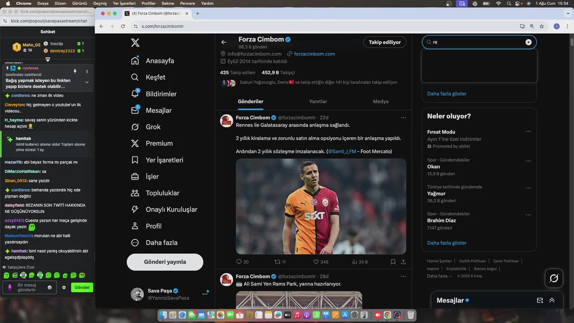Click the Bir mesaj gönderin field
Viewport: 574px width, 323px height.
coord(30,288)
